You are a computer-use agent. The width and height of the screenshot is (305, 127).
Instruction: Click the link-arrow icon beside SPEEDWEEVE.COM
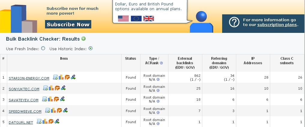pos(65,110)
